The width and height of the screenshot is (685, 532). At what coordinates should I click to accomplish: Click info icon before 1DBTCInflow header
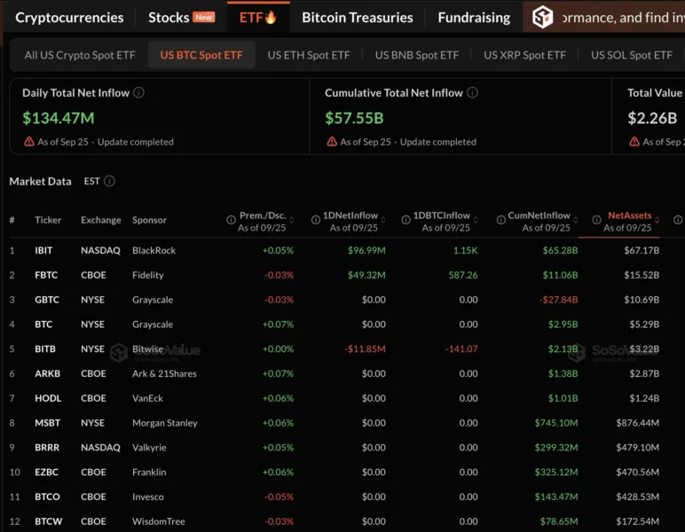(x=405, y=220)
